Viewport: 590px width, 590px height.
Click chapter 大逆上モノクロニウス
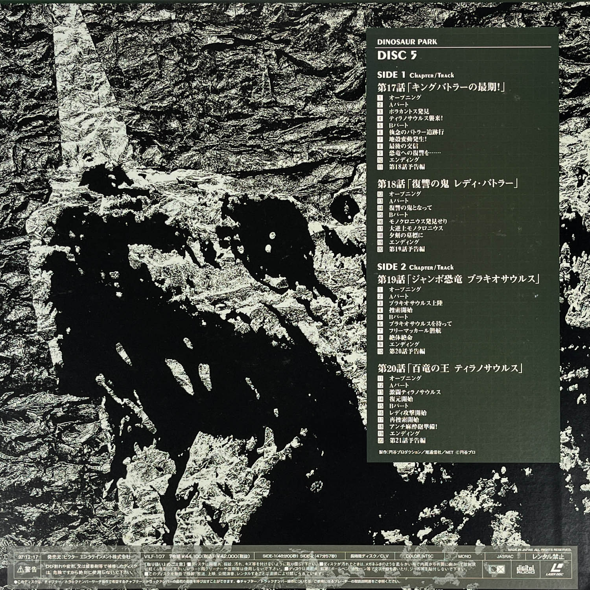tap(416, 228)
